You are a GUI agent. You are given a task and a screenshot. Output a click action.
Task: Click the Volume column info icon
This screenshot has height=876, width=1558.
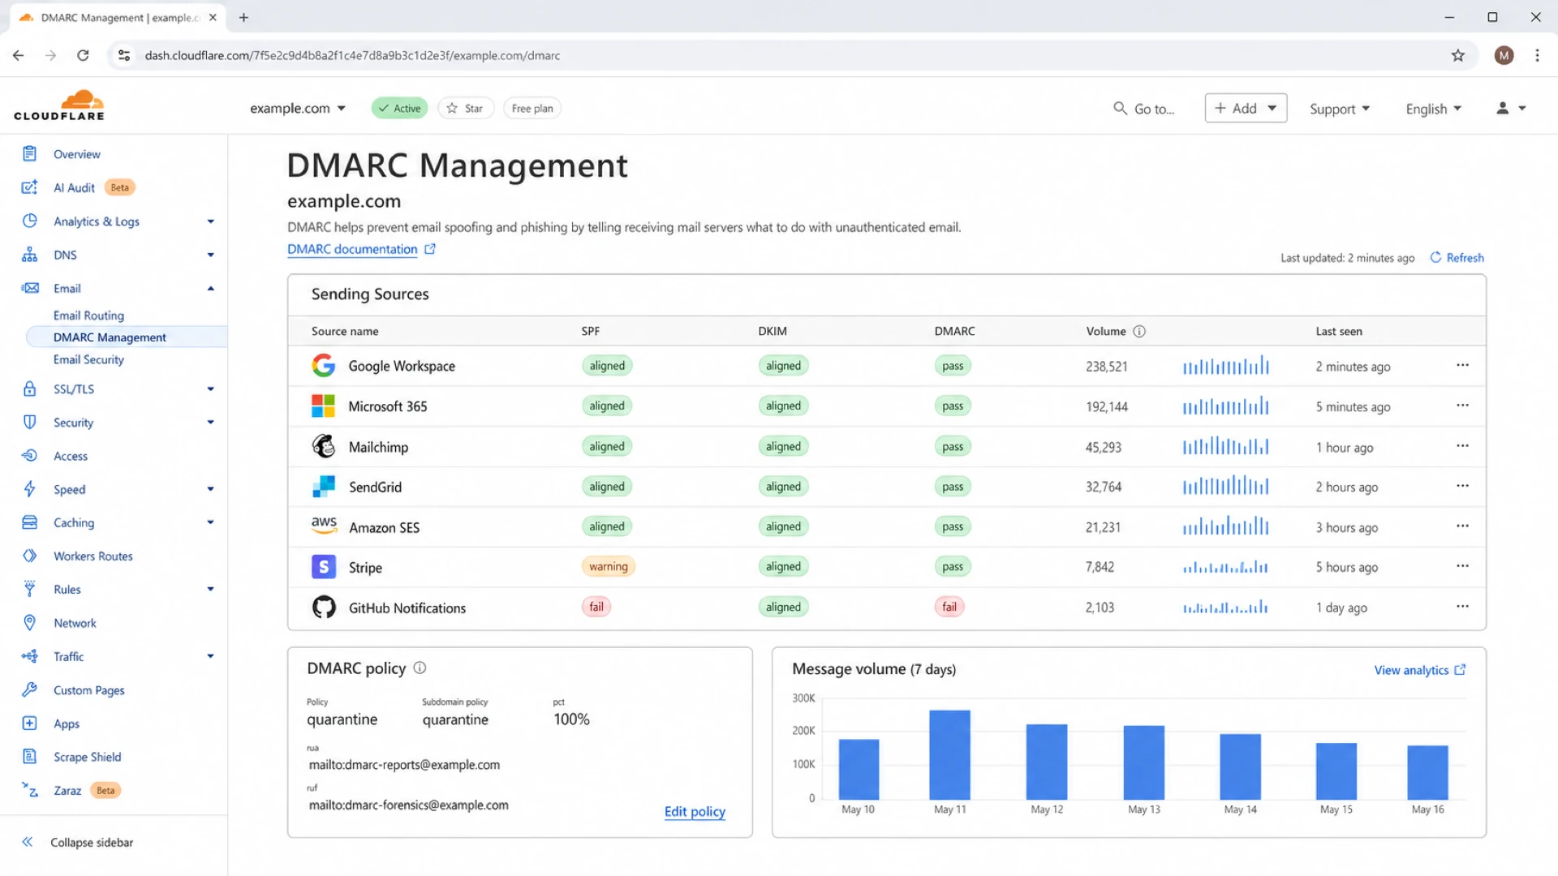coord(1139,331)
